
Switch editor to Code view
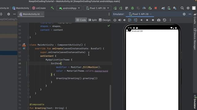(x=81, y=20)
